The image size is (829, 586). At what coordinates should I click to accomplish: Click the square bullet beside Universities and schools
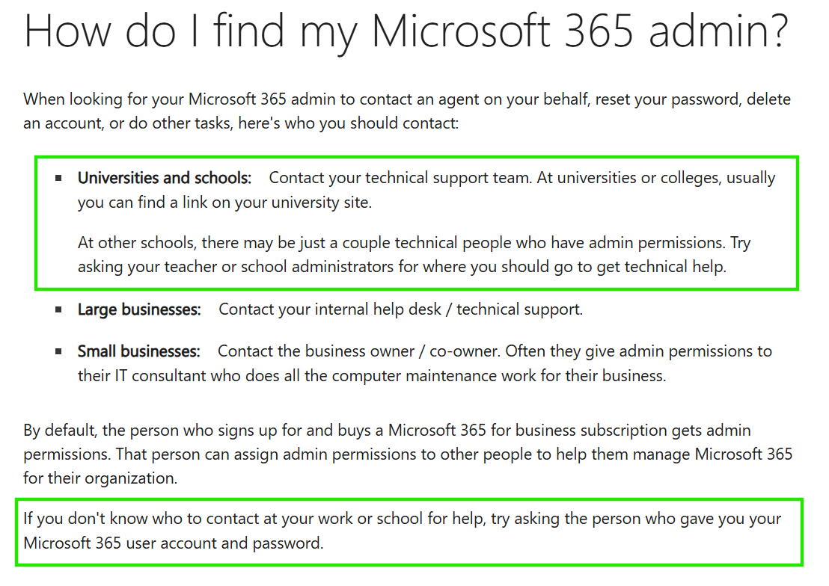click(x=58, y=178)
